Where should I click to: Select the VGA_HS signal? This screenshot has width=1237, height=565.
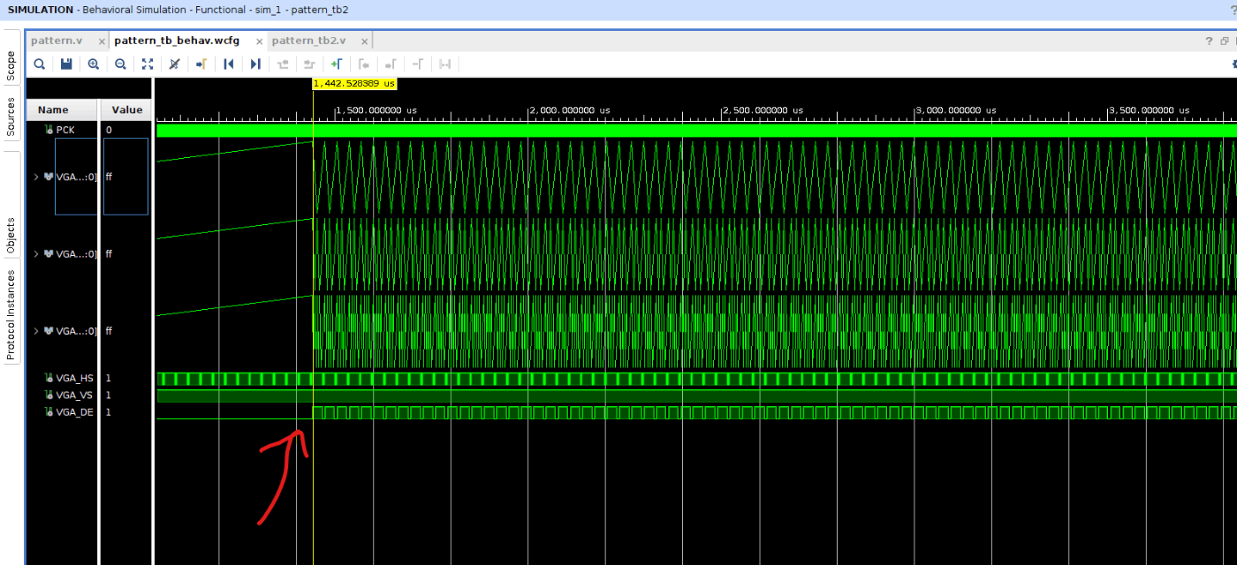74,378
